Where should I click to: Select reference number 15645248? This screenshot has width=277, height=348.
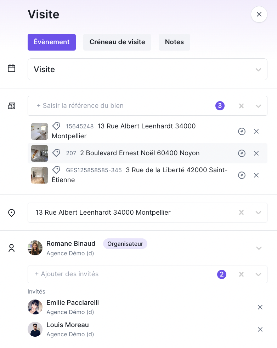(x=80, y=126)
